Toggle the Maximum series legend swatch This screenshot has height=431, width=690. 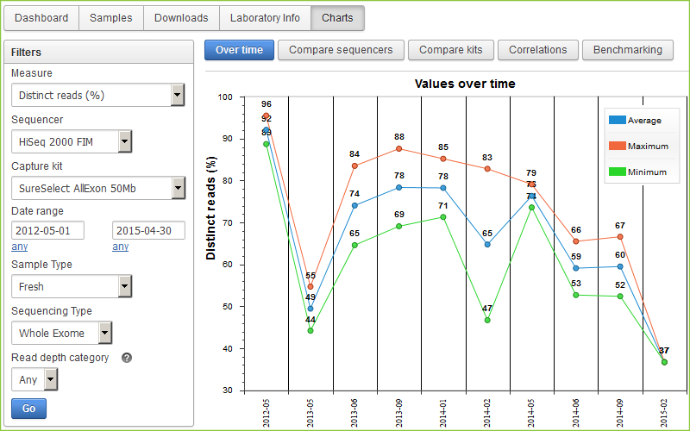pos(618,146)
